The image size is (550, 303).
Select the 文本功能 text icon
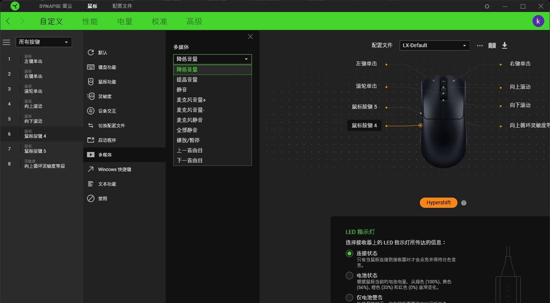91,184
